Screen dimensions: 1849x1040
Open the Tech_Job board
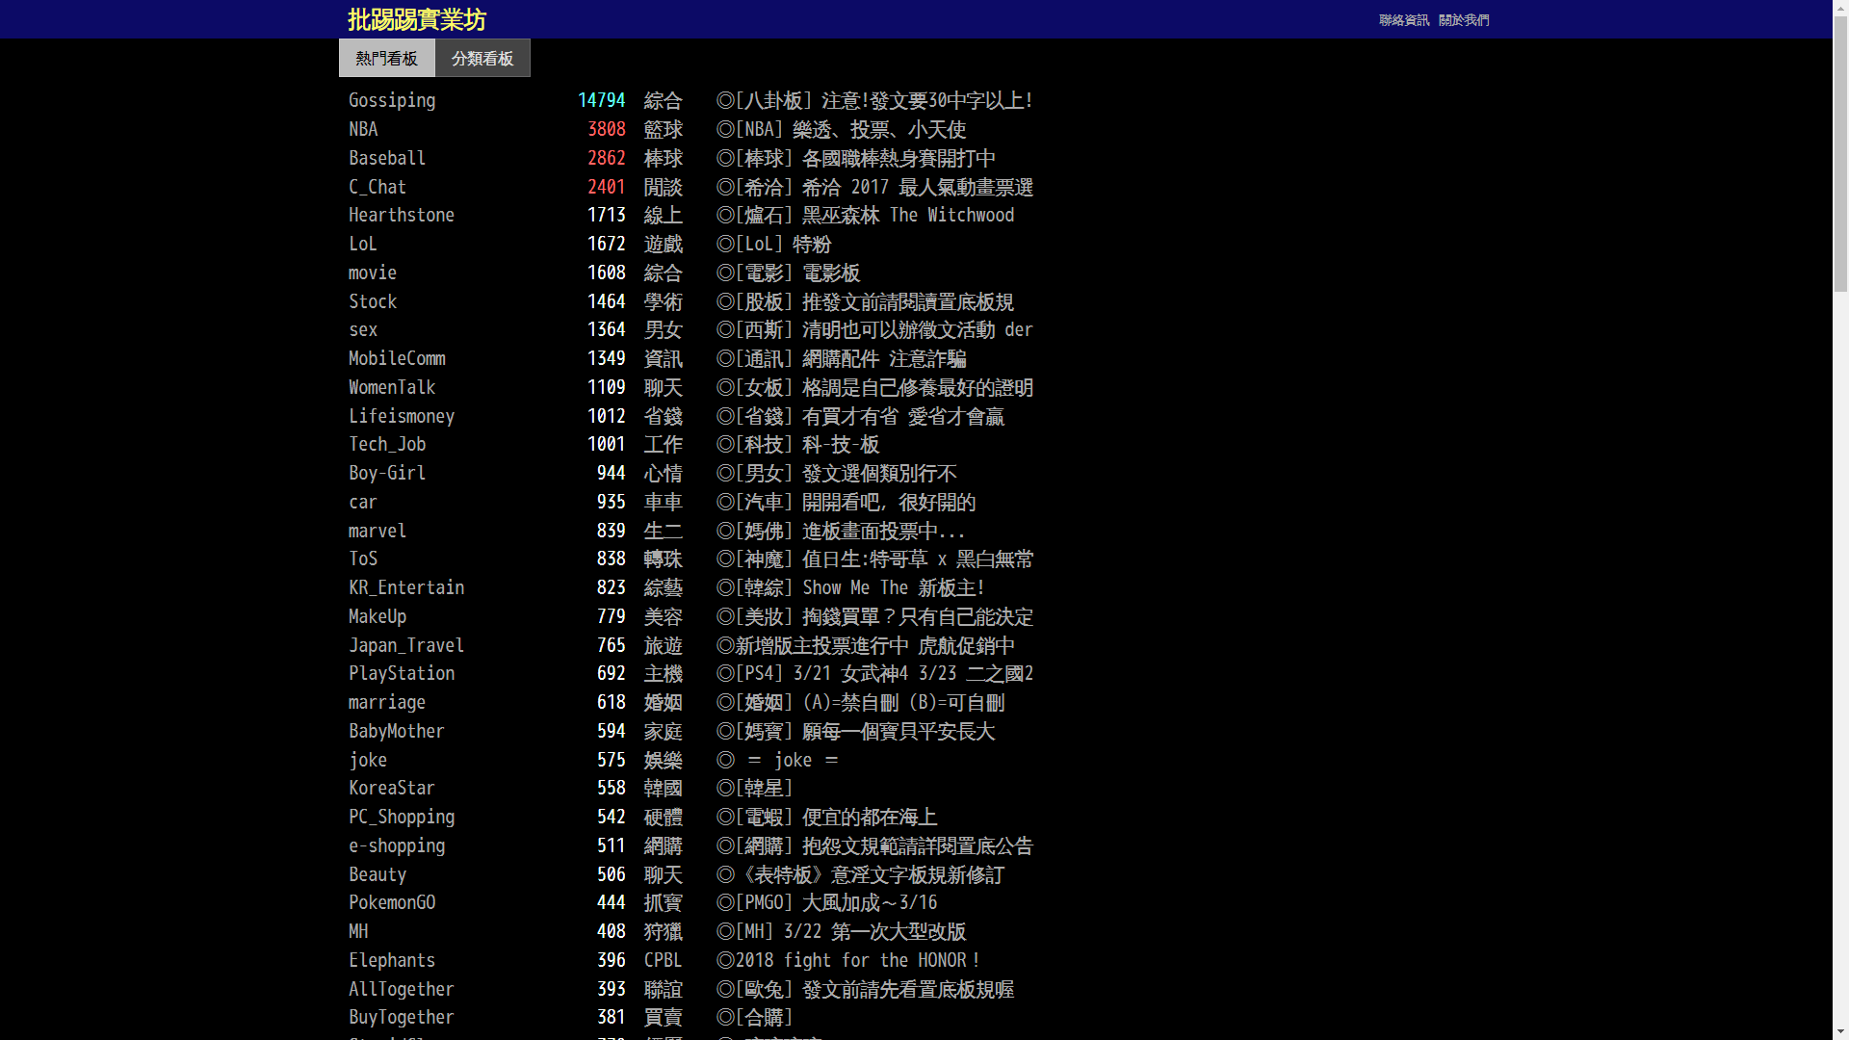[387, 444]
